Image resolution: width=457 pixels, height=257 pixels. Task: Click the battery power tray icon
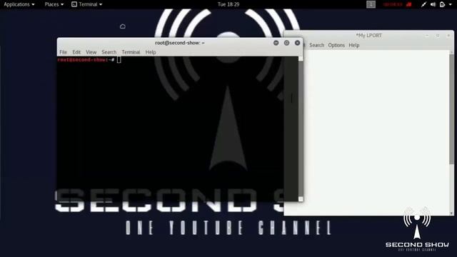[x=442, y=4]
